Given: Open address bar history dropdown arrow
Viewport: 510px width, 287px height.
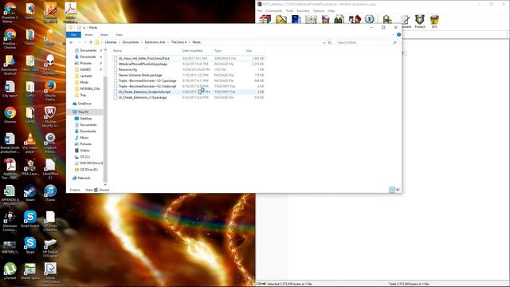Looking at the screenshot, I should click(x=324, y=42).
